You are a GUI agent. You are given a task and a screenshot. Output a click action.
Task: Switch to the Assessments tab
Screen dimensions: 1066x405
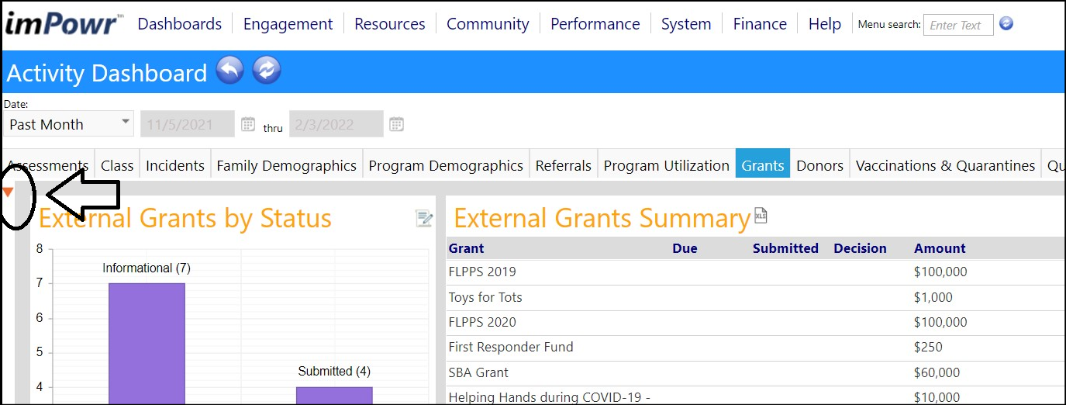[48, 165]
